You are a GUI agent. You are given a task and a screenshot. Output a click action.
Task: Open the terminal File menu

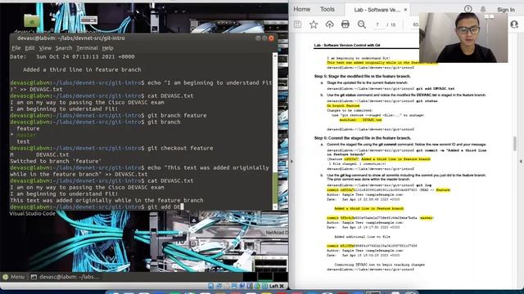pyautogui.click(x=16, y=48)
